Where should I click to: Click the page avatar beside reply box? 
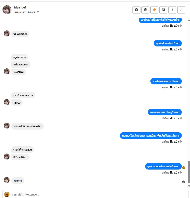point(7,194)
